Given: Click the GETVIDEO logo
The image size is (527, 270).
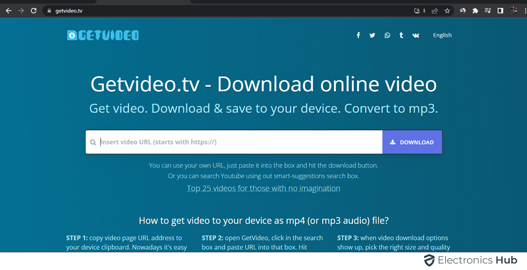Looking at the screenshot, I should 103,35.
